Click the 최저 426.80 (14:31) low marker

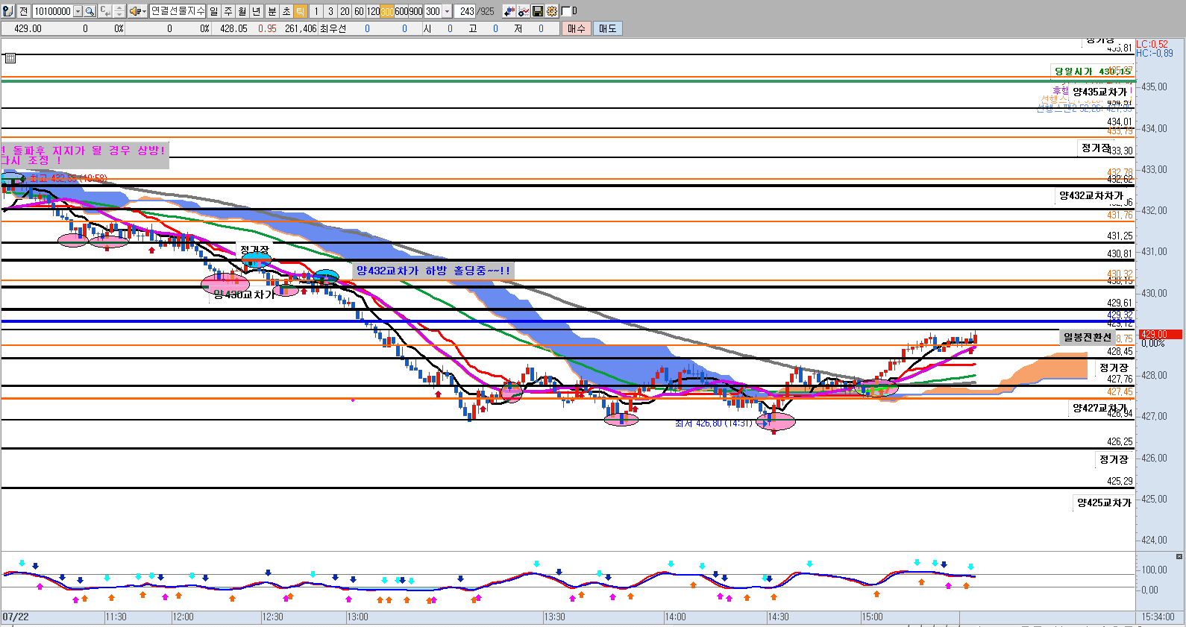coord(713,423)
